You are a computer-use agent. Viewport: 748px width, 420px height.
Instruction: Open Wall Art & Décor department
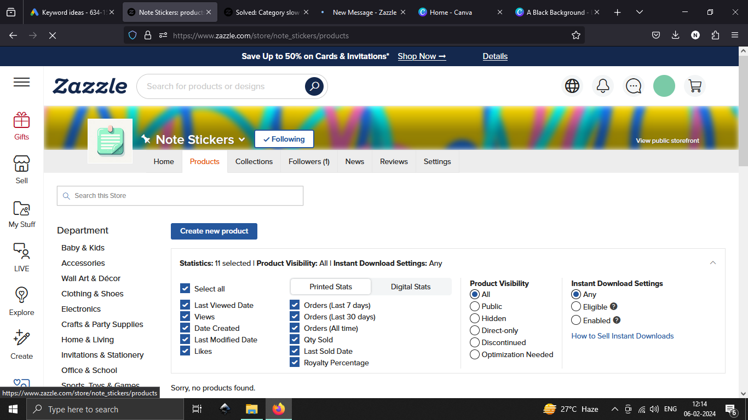pos(91,278)
